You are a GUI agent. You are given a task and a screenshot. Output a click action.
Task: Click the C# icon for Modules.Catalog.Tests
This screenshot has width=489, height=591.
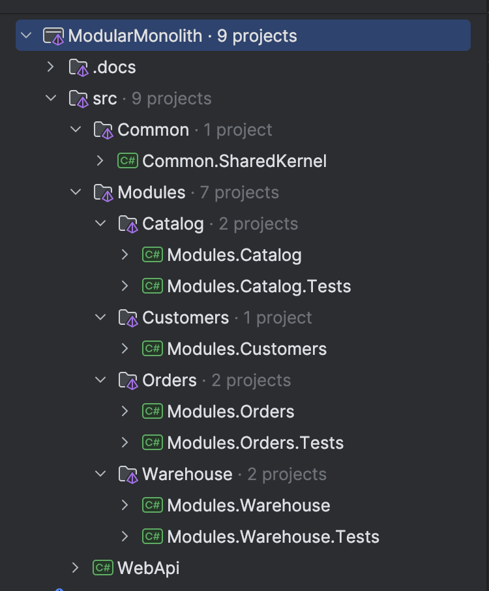[x=151, y=286]
